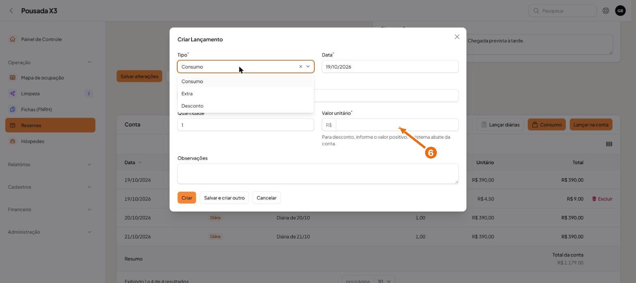Click the trash icon next to Excluir
The image size is (636, 283).
[x=594, y=199]
